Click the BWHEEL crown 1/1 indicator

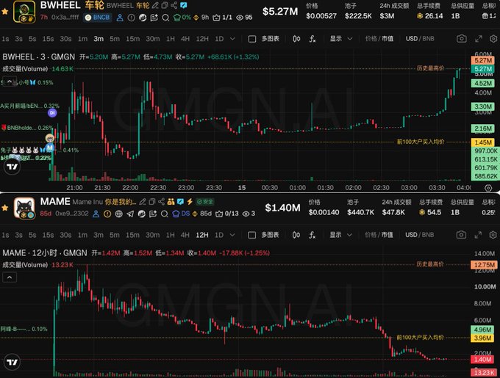click(x=222, y=18)
